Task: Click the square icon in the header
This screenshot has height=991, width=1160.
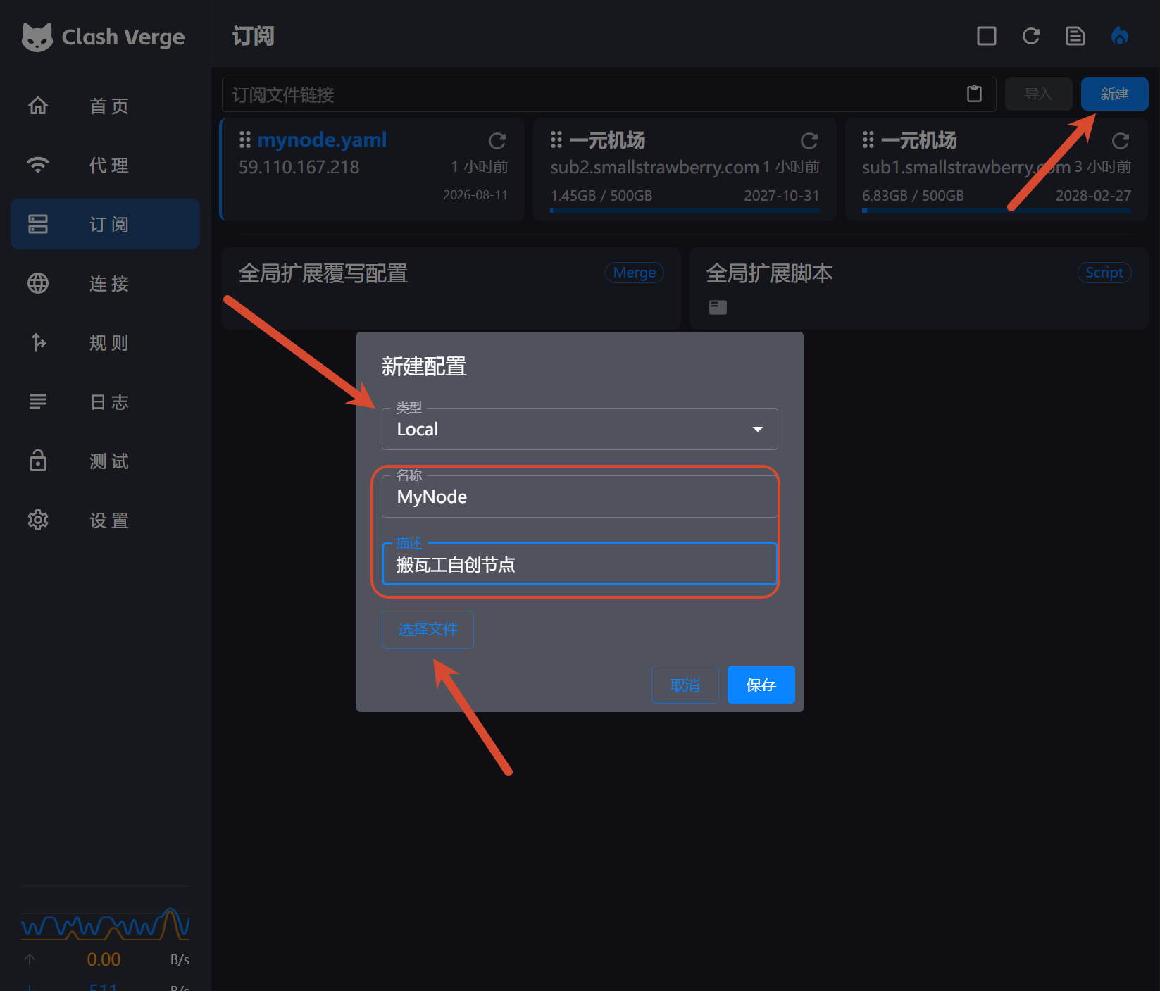Action: [x=987, y=36]
